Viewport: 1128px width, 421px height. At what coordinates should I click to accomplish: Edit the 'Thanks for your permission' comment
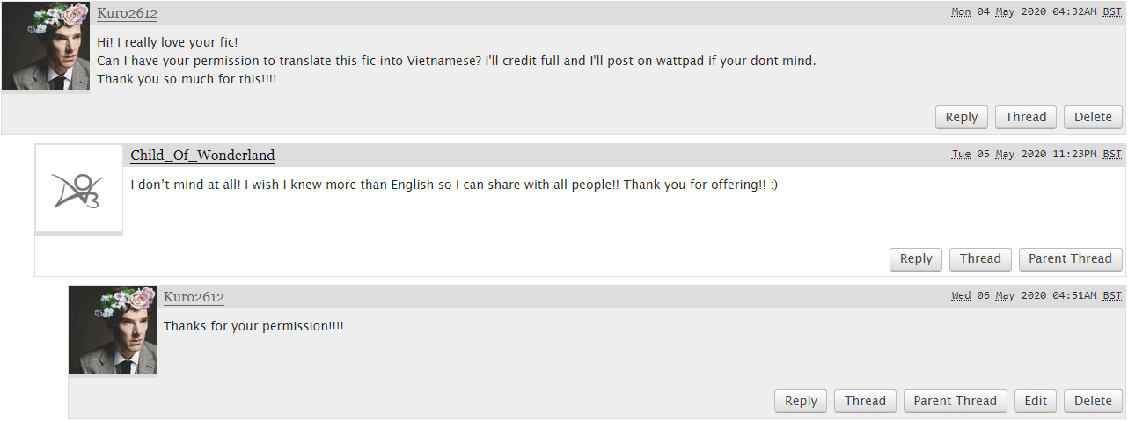pos(1036,401)
